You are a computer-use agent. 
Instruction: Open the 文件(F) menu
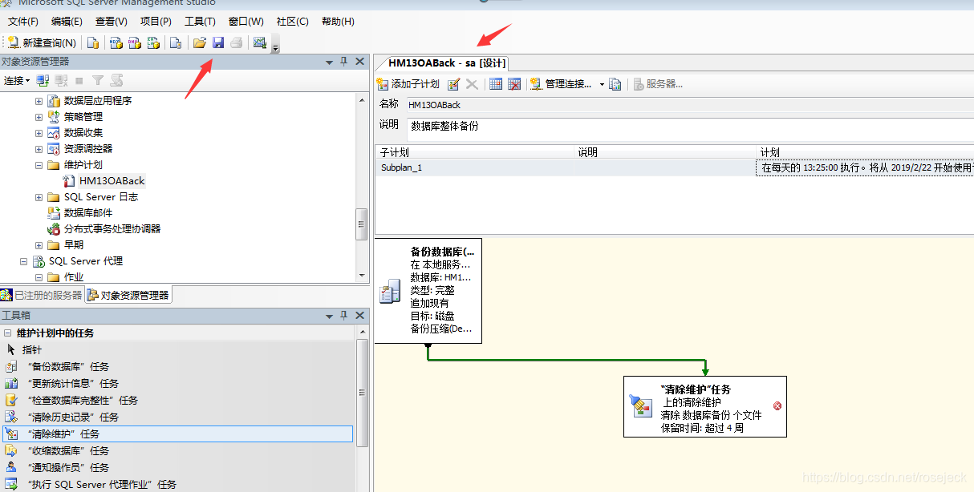pyautogui.click(x=23, y=22)
